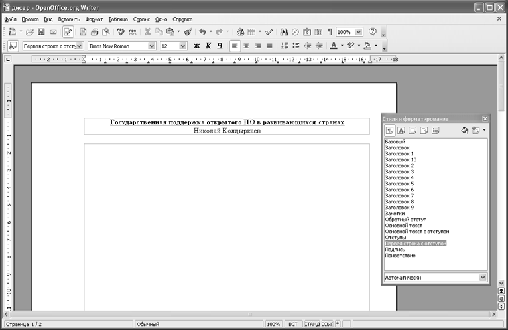
Task: Toggle Italic formatting (К)
Action: tap(208, 46)
